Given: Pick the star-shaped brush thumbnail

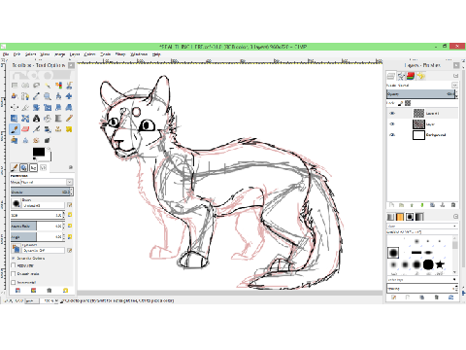Looking at the screenshot, I should (440, 264).
